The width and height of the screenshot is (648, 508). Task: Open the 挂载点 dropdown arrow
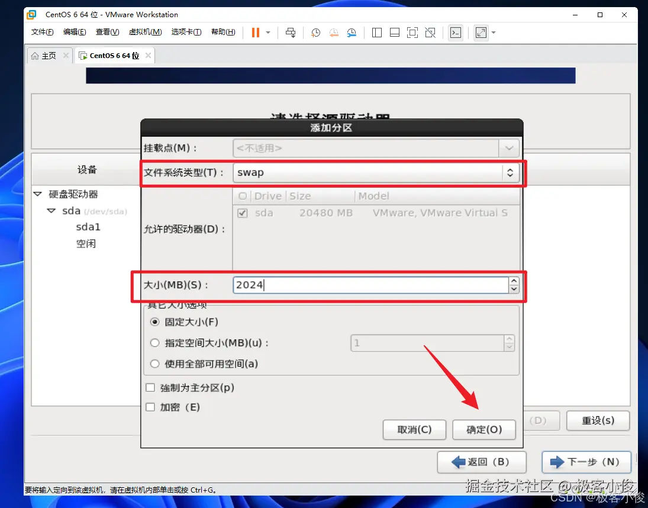pos(509,148)
